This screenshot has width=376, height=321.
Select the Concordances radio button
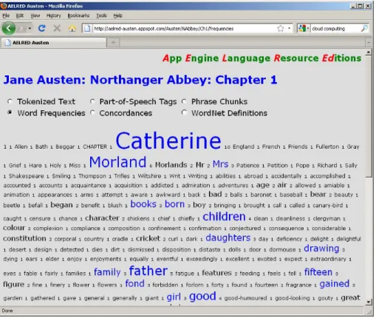[92, 112]
